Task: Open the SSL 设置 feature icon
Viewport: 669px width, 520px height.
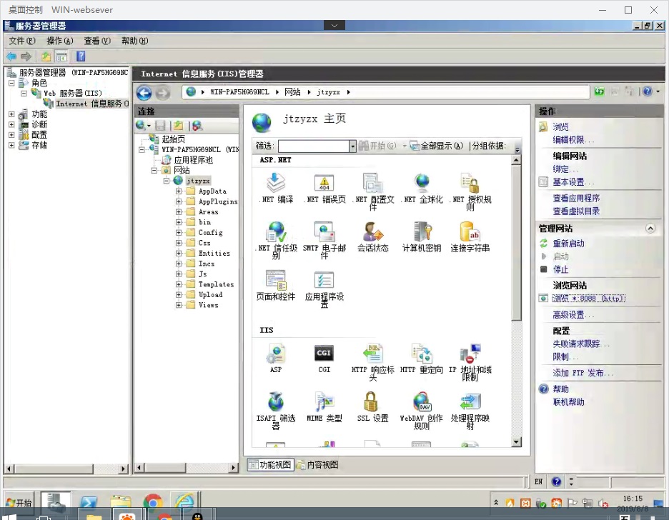Action: 372,403
